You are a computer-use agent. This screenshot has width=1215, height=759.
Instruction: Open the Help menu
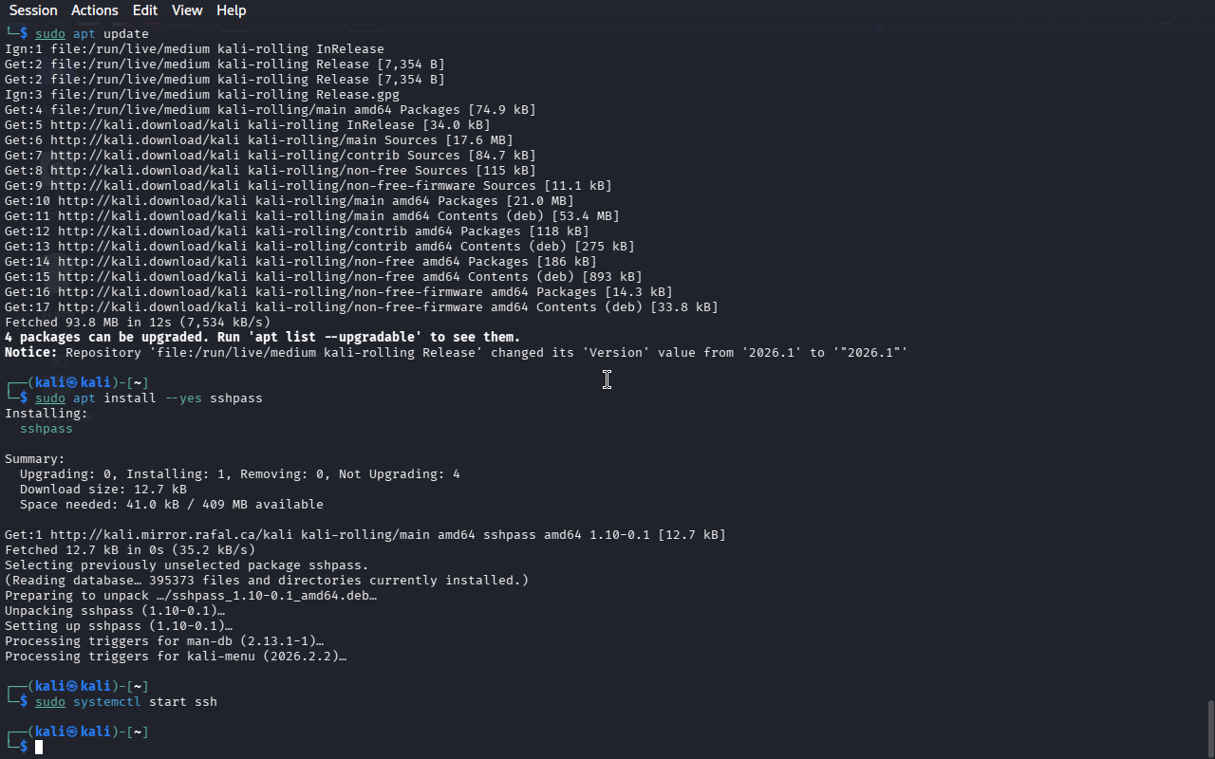coord(231,10)
